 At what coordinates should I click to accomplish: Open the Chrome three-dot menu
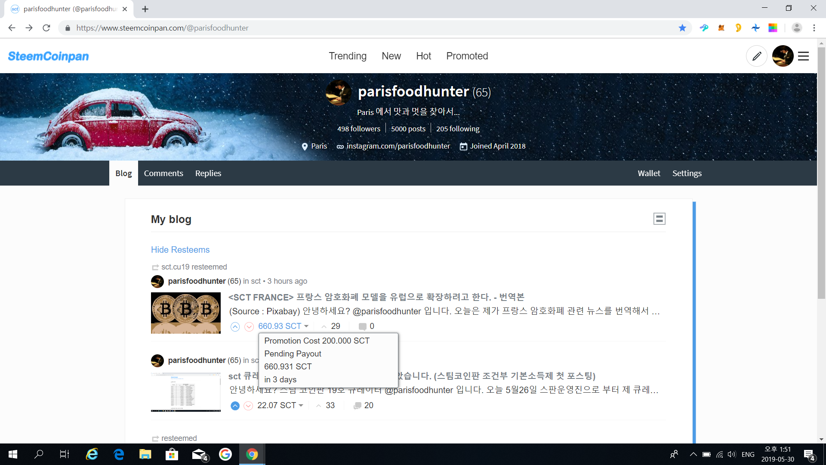814,28
